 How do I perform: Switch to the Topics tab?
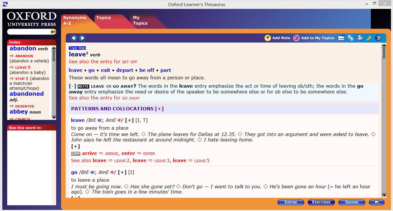tap(104, 18)
